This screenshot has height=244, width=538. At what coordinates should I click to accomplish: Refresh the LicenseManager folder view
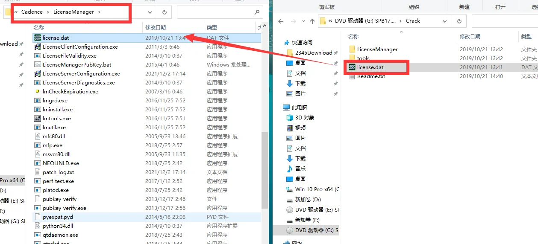point(165,12)
